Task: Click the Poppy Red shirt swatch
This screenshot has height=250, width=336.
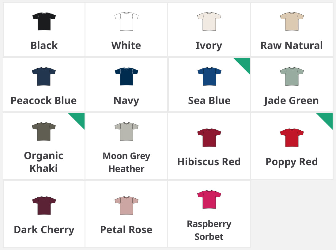Action: tap(292, 138)
